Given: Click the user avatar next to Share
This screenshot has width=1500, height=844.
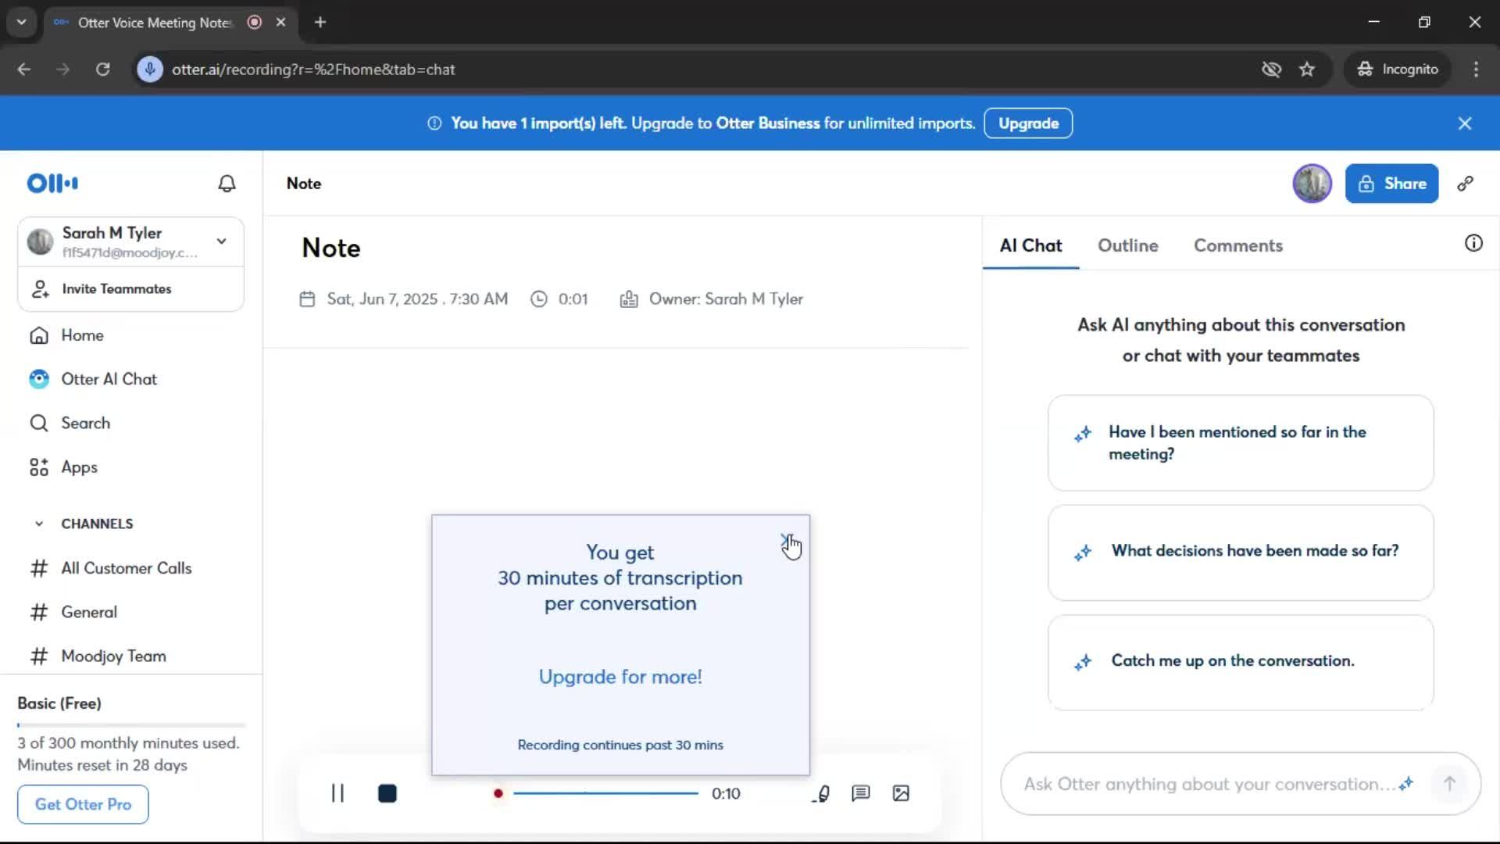Looking at the screenshot, I should coord(1312,184).
